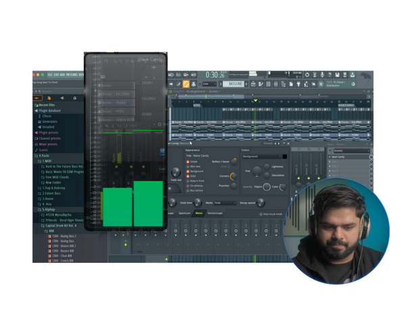Enable the Keep in front option
The height and width of the screenshot is (325, 406).
click(x=187, y=181)
